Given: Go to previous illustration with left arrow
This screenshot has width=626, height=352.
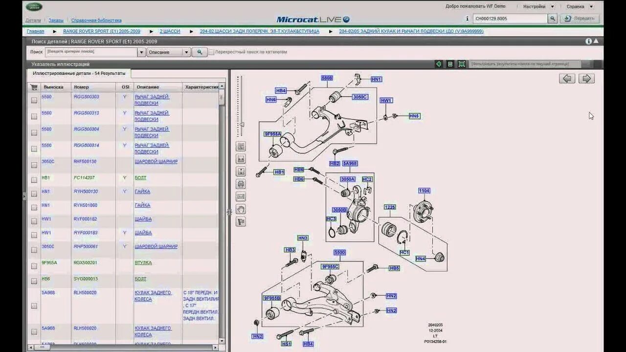Looking at the screenshot, I should coord(567,79).
